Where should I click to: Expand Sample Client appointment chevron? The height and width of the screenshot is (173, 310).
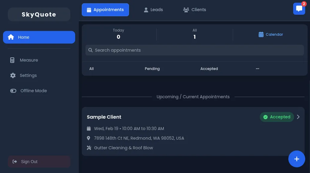pyautogui.click(x=298, y=117)
